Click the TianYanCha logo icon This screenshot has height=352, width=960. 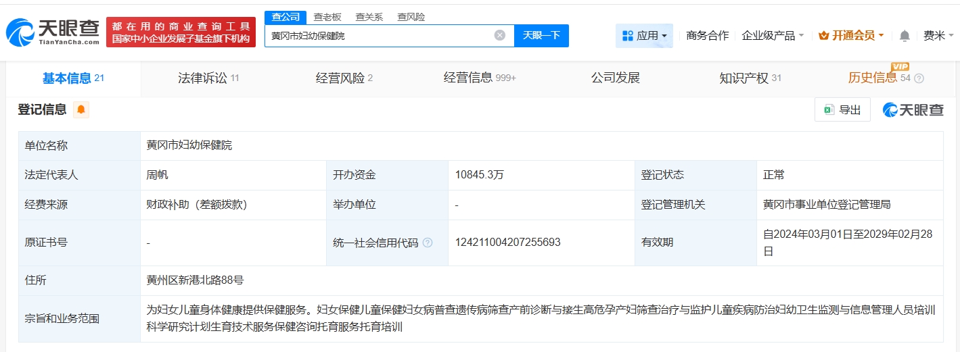[20, 32]
